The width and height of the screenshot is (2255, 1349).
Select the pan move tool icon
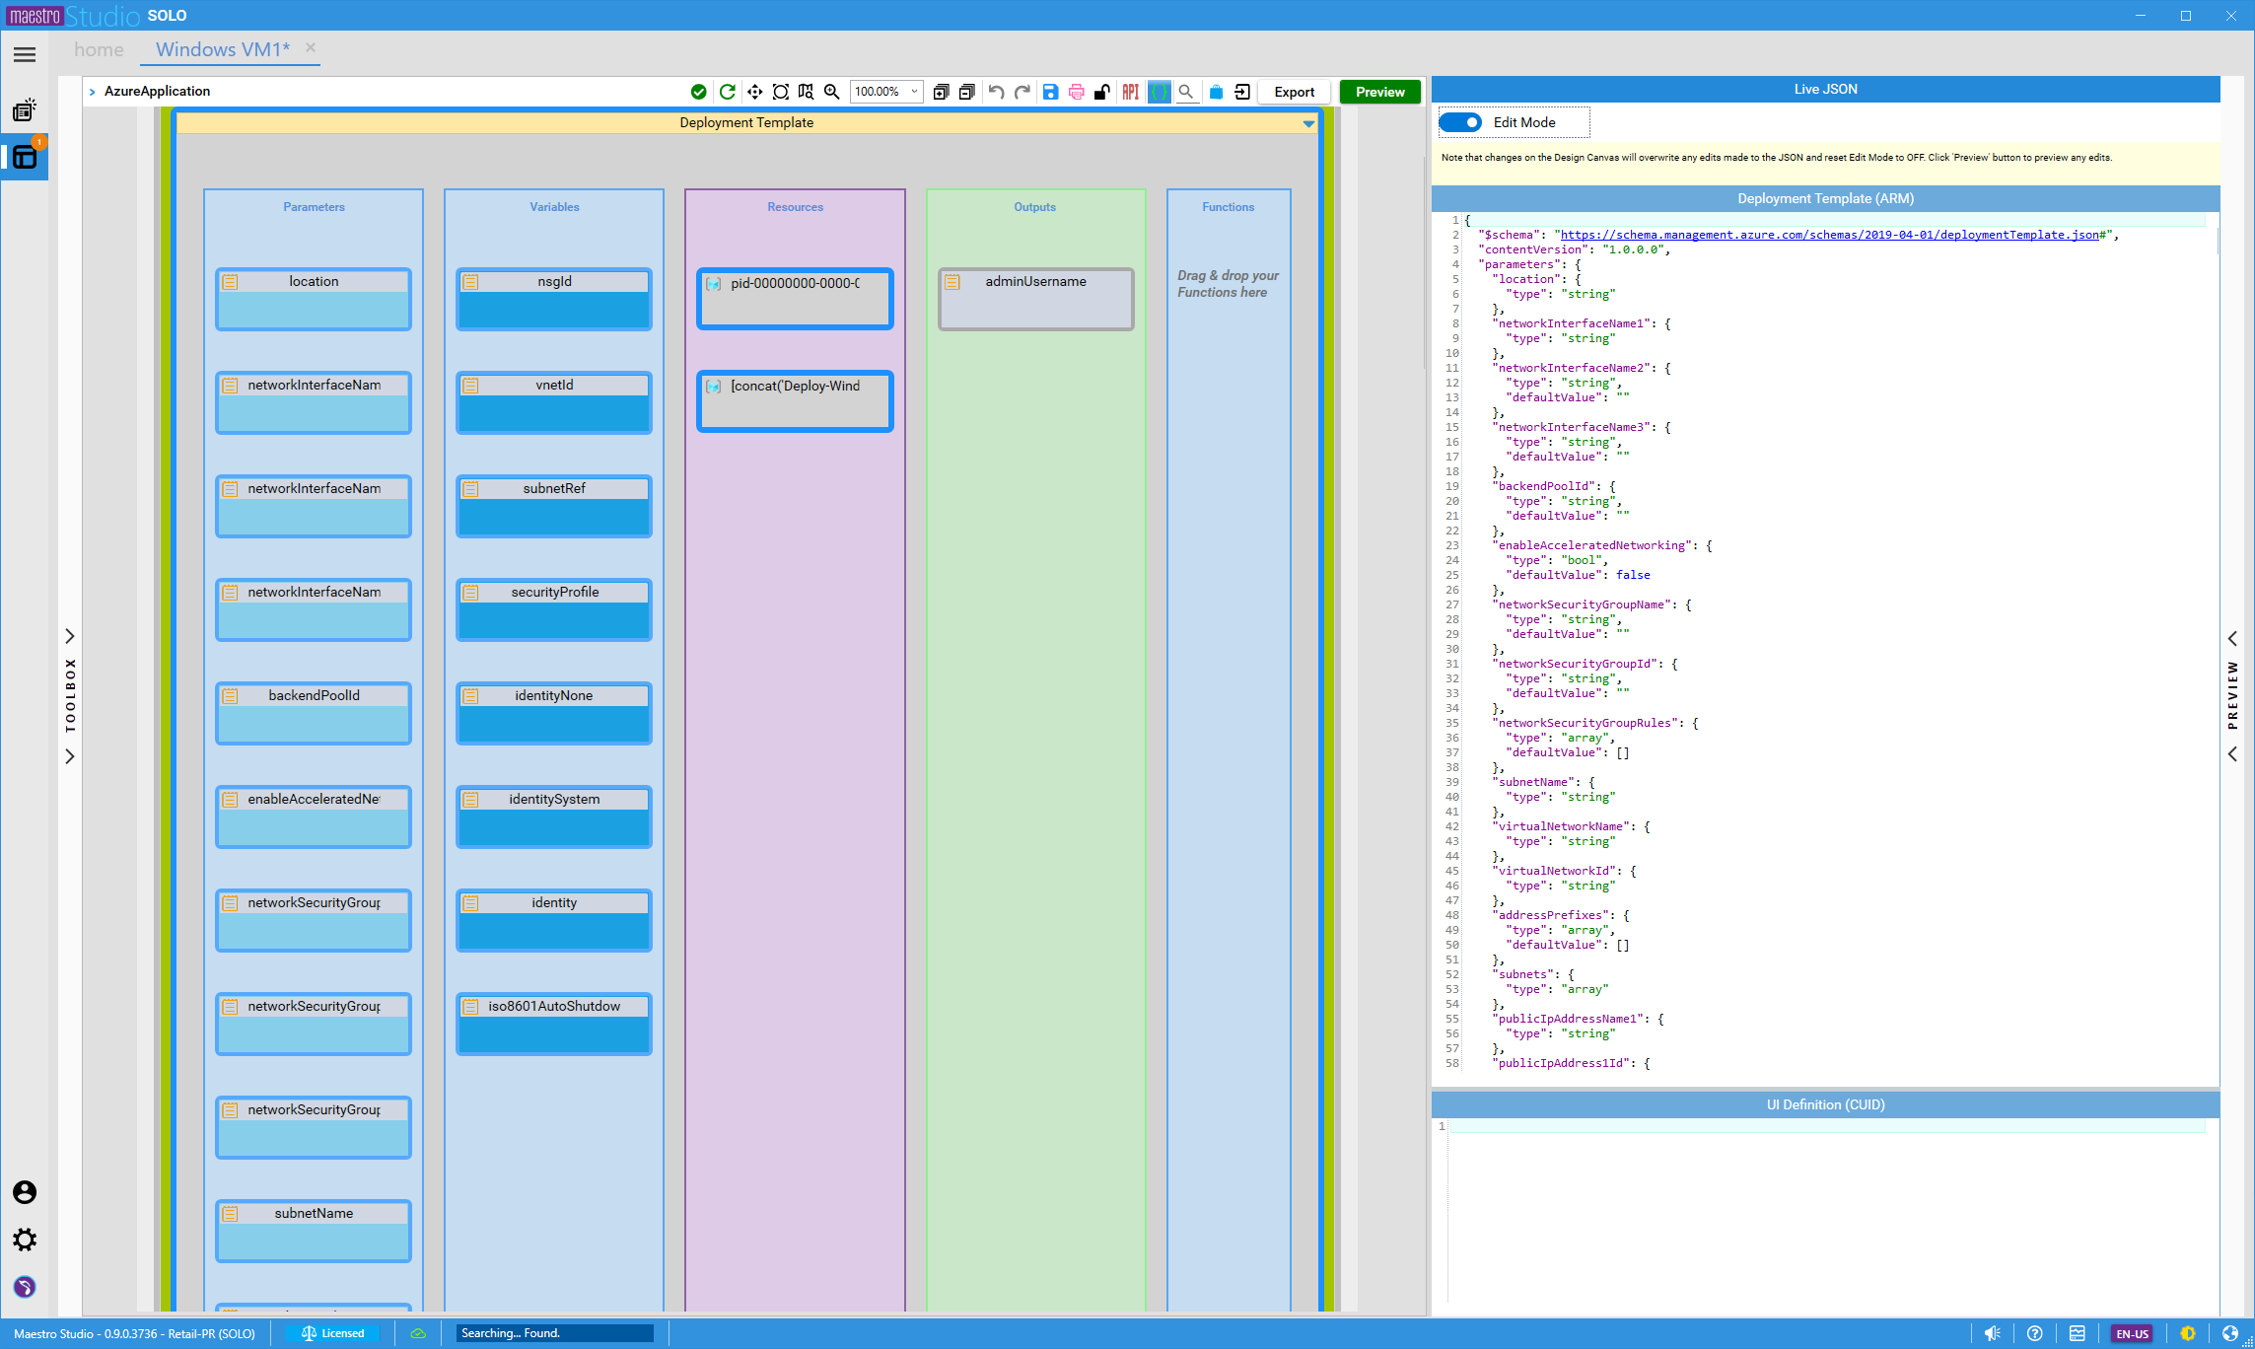coord(754,92)
